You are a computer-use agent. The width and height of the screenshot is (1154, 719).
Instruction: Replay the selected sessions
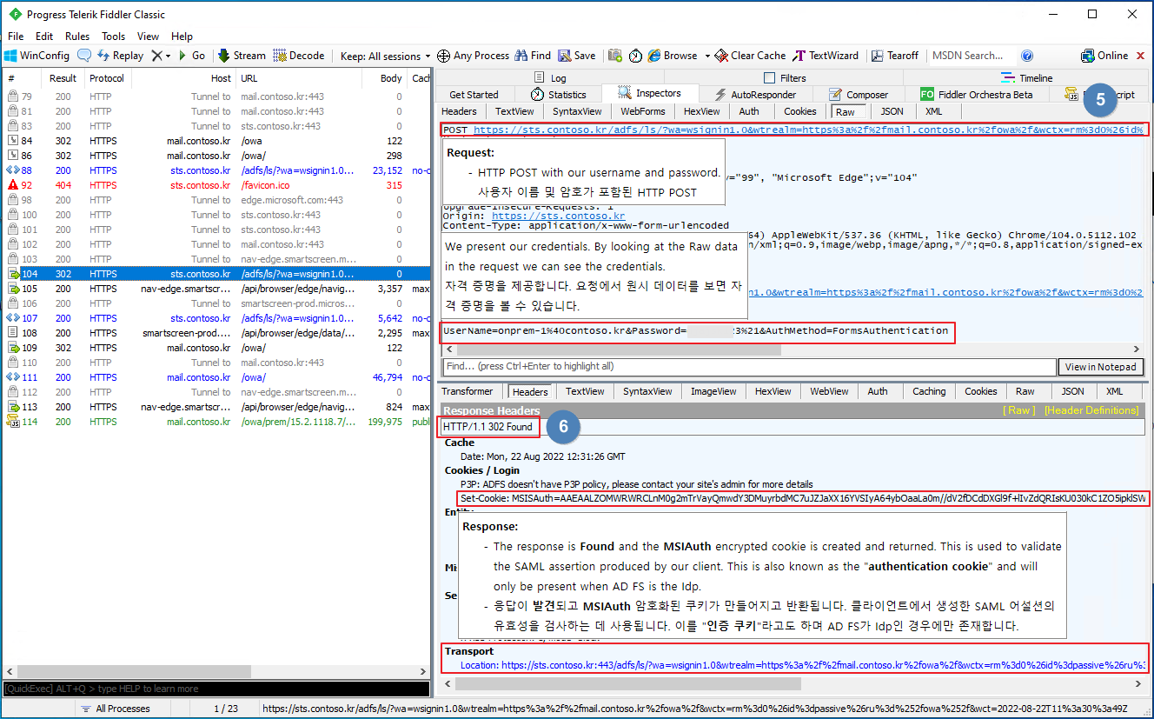click(x=120, y=56)
